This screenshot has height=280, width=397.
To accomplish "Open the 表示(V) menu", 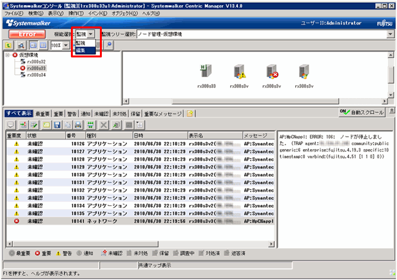I will (x=55, y=13).
